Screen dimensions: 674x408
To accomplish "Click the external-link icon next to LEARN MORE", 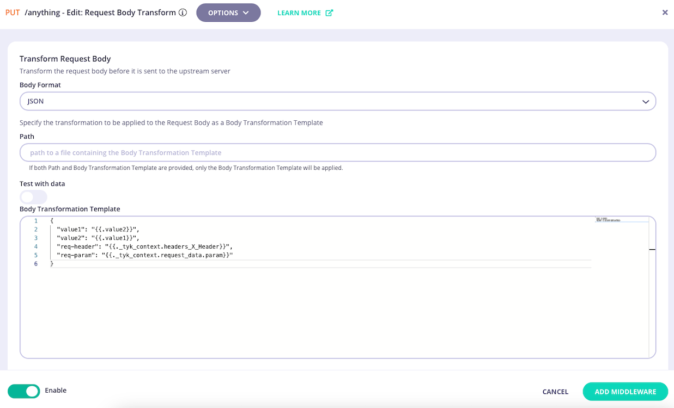I will pos(329,12).
